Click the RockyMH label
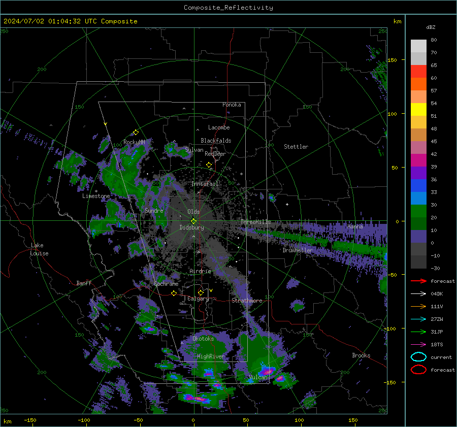This screenshot has width=457, height=427. [x=134, y=142]
